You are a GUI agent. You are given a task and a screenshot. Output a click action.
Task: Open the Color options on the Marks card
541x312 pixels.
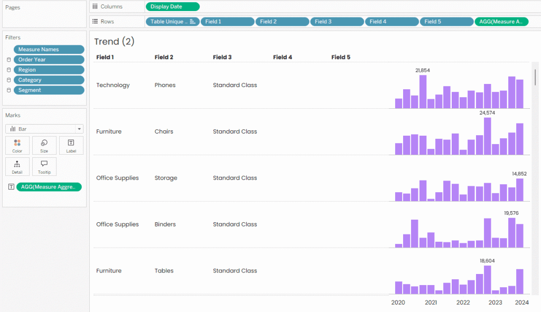pyautogui.click(x=17, y=145)
